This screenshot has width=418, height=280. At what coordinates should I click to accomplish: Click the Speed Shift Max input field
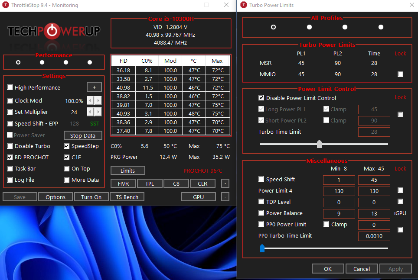pyautogui.click(x=374, y=180)
